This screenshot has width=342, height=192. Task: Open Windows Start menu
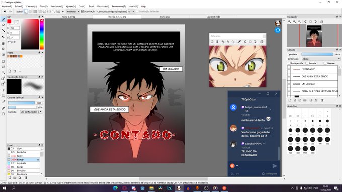tap(4, 188)
